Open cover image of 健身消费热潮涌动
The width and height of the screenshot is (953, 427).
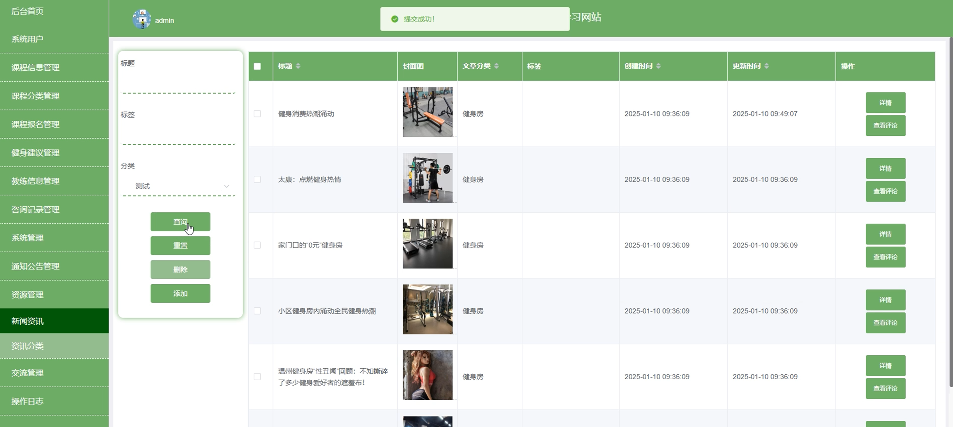point(427,112)
